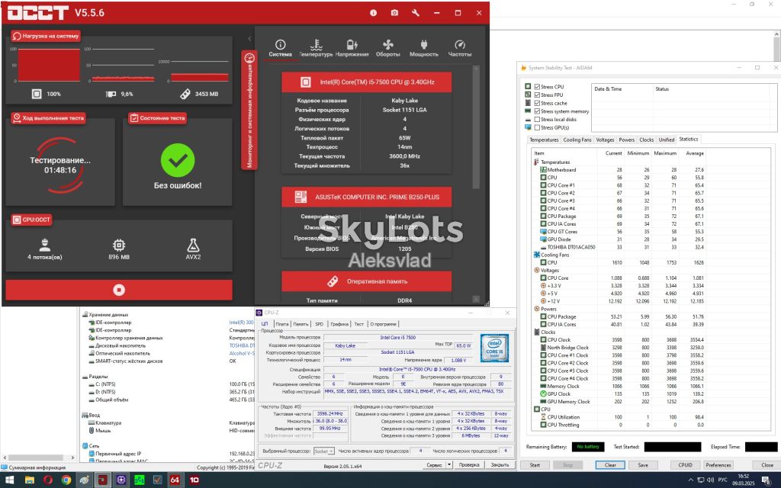Collapse the OCCT monitoring panel arrow

[x=249, y=39]
